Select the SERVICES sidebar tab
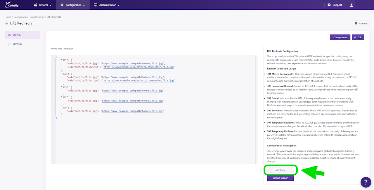The height and width of the screenshot is (190, 374). tap(17, 44)
